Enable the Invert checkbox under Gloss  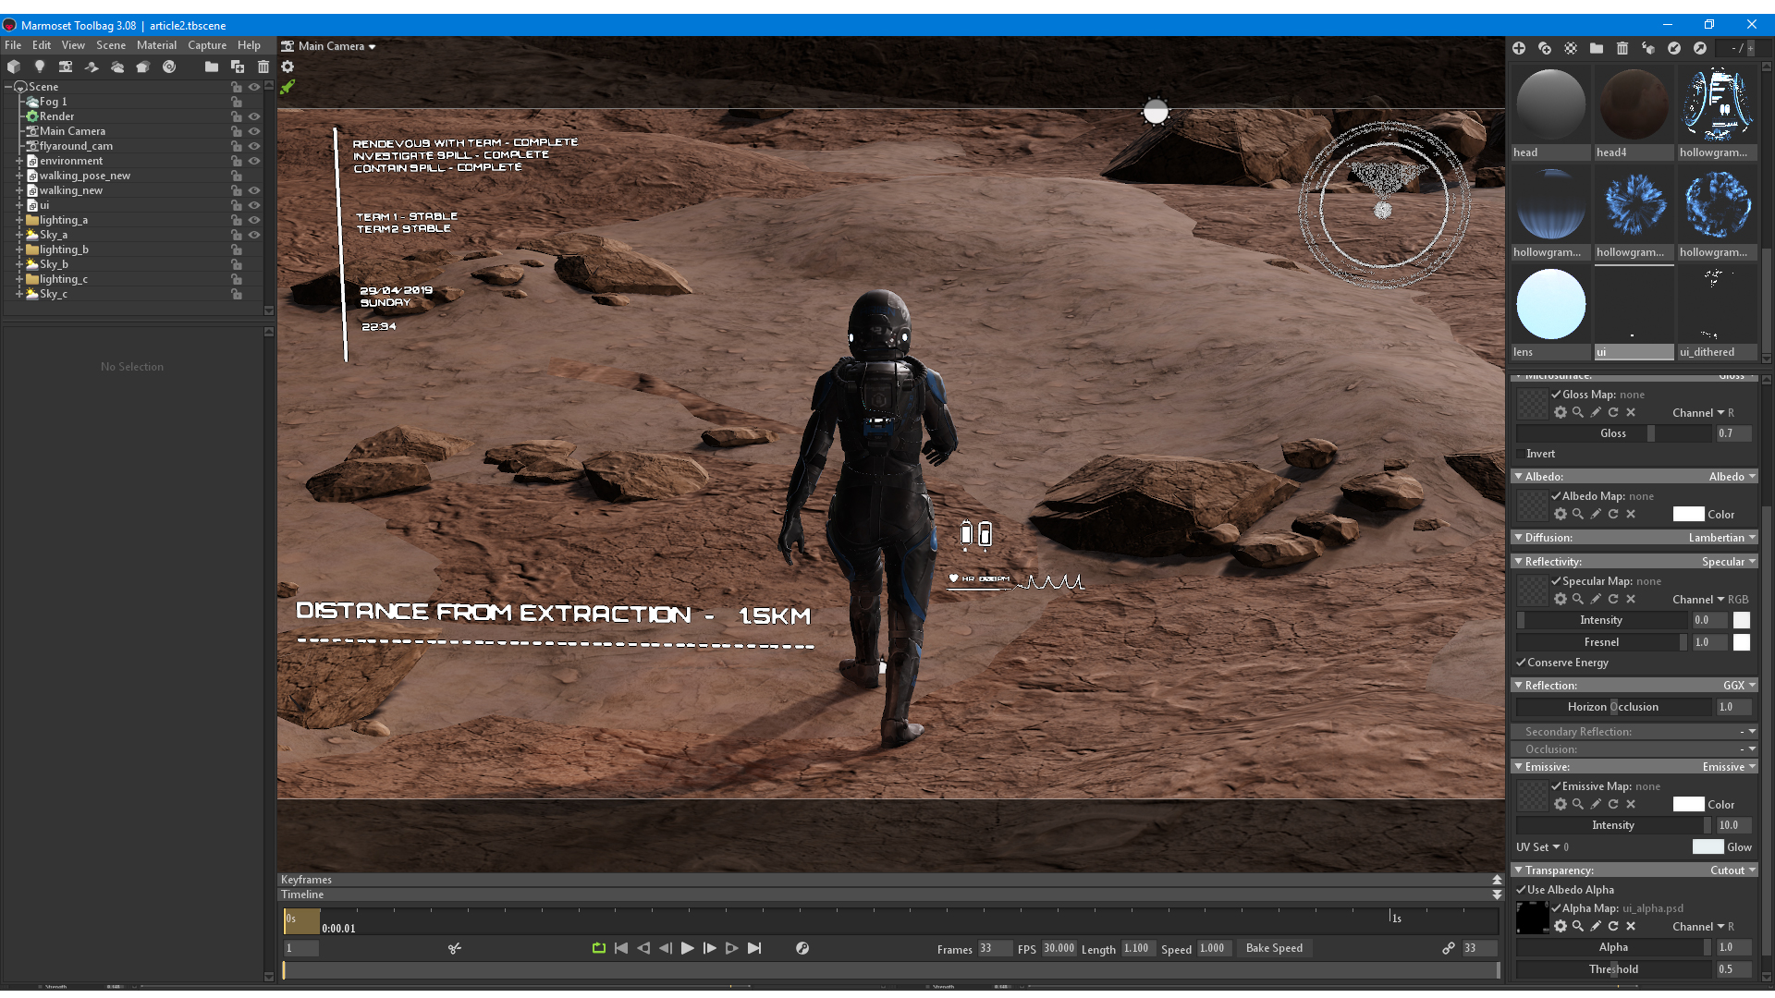1521,454
